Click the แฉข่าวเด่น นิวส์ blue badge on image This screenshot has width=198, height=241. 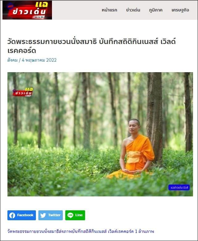(x=179, y=187)
